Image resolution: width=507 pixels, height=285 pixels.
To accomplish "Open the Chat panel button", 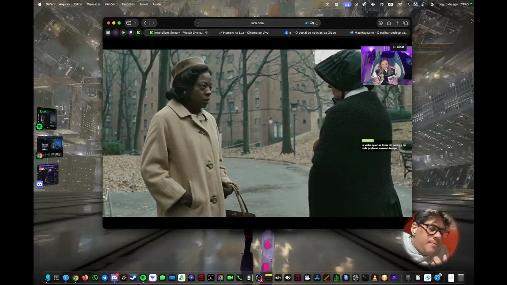I will (398, 47).
